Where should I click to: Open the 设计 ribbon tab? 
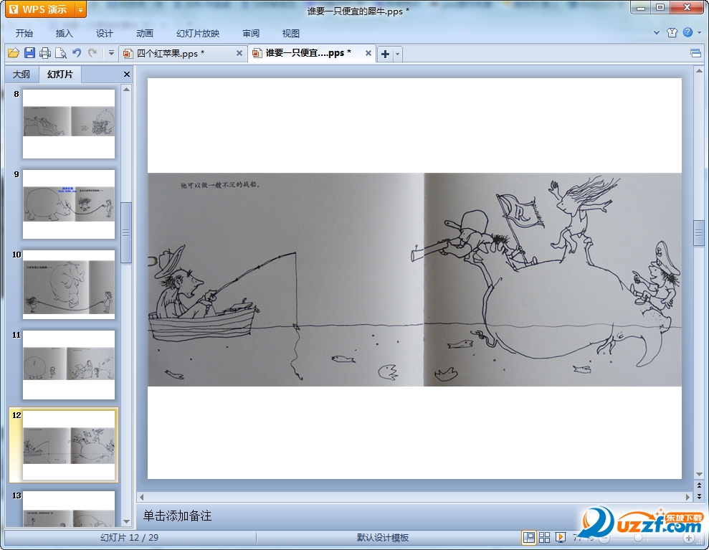pos(105,33)
